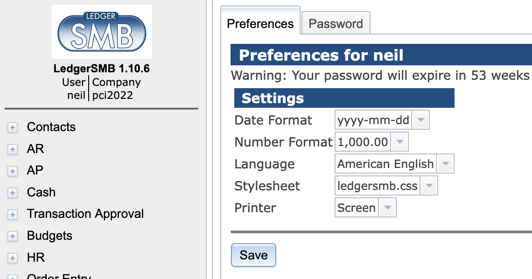Click the LedgerSMB logo
The height and width of the screenshot is (279, 532).
102,32
